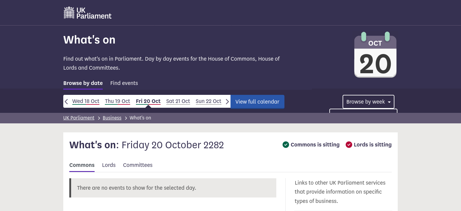Select the Browse by date tab
This screenshot has width=461, height=211.
coord(83,83)
